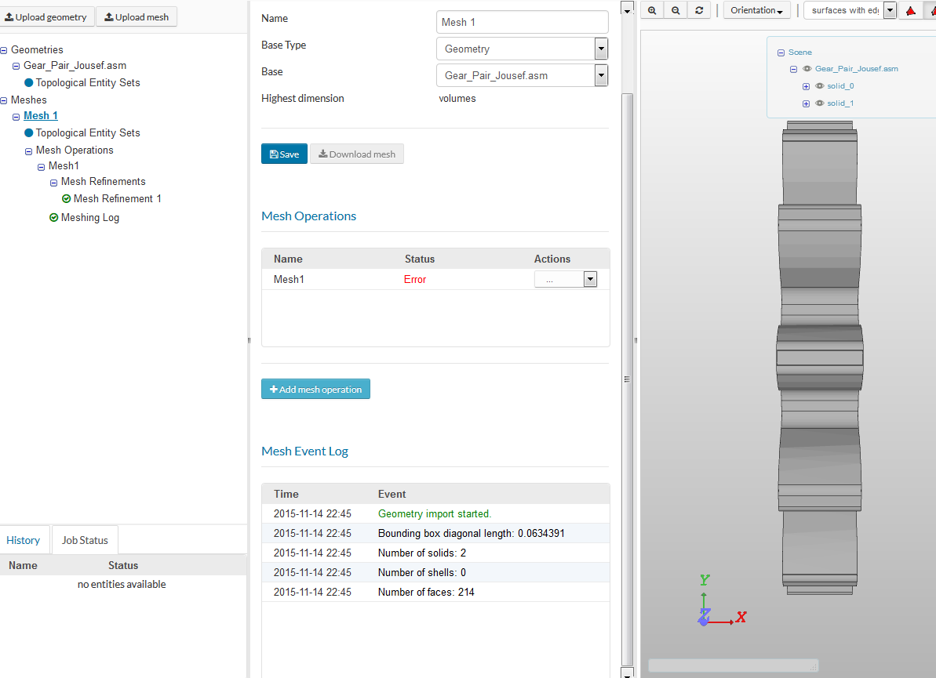
Task: Click the zoom out magnifier icon
Action: pyautogui.click(x=676, y=10)
